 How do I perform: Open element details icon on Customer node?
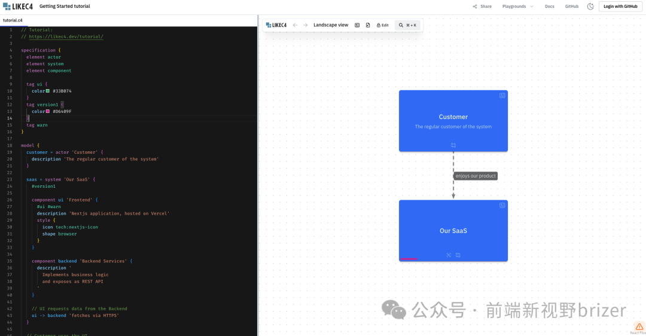click(502, 96)
